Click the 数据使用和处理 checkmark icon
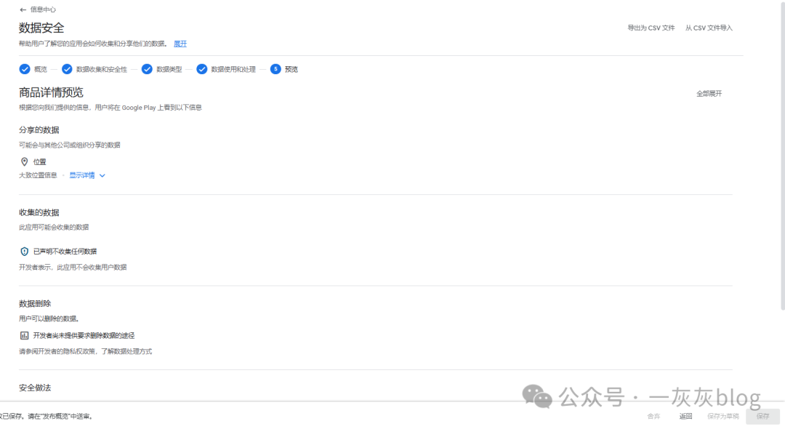785x429 pixels. (202, 69)
